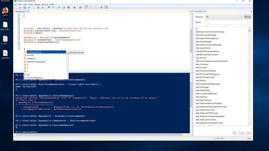This screenshot has height=151, width=269.
Task: Show Script Pane Right layout icon
Action: pos(91,8)
